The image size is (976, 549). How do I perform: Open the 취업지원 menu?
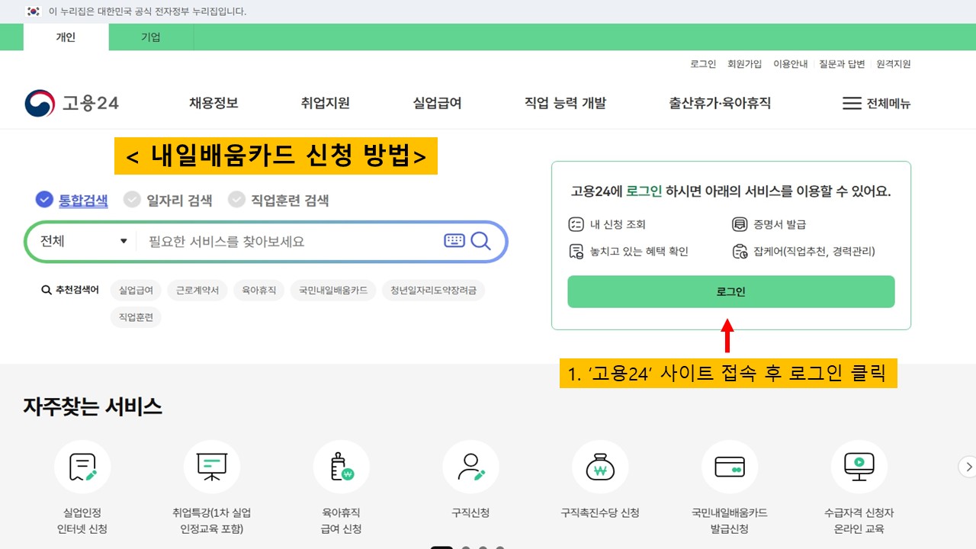click(326, 103)
